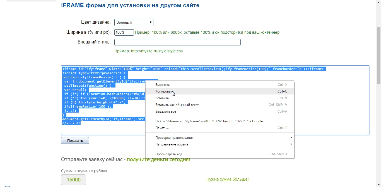The width and height of the screenshot is (381, 187).
Task: Select Вставить in context menu
Action: point(162,98)
